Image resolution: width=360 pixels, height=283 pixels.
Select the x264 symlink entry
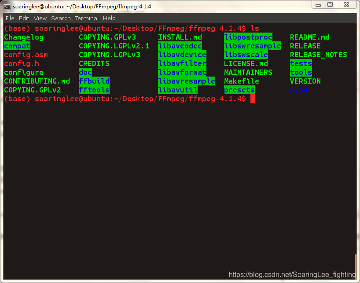click(x=299, y=90)
